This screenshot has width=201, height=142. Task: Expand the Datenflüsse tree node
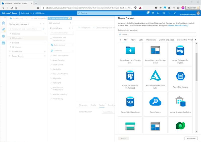pyautogui.click(x=10, y=52)
